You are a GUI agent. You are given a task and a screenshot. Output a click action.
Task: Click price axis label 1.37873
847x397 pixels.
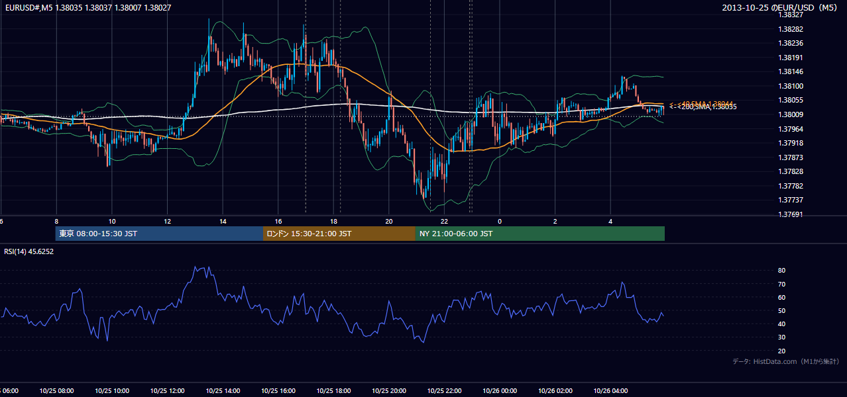tap(791, 157)
